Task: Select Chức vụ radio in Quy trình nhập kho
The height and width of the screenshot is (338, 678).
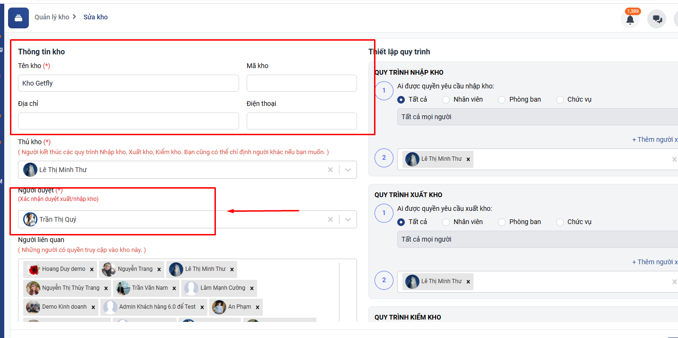Action: 560,100
